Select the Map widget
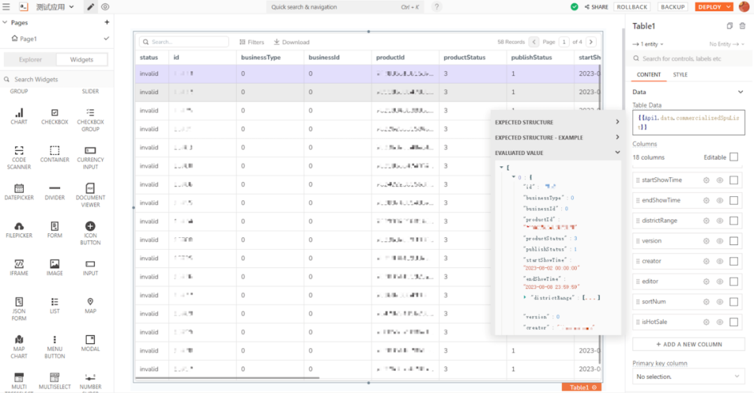The height and width of the screenshot is (393, 754). 90,306
